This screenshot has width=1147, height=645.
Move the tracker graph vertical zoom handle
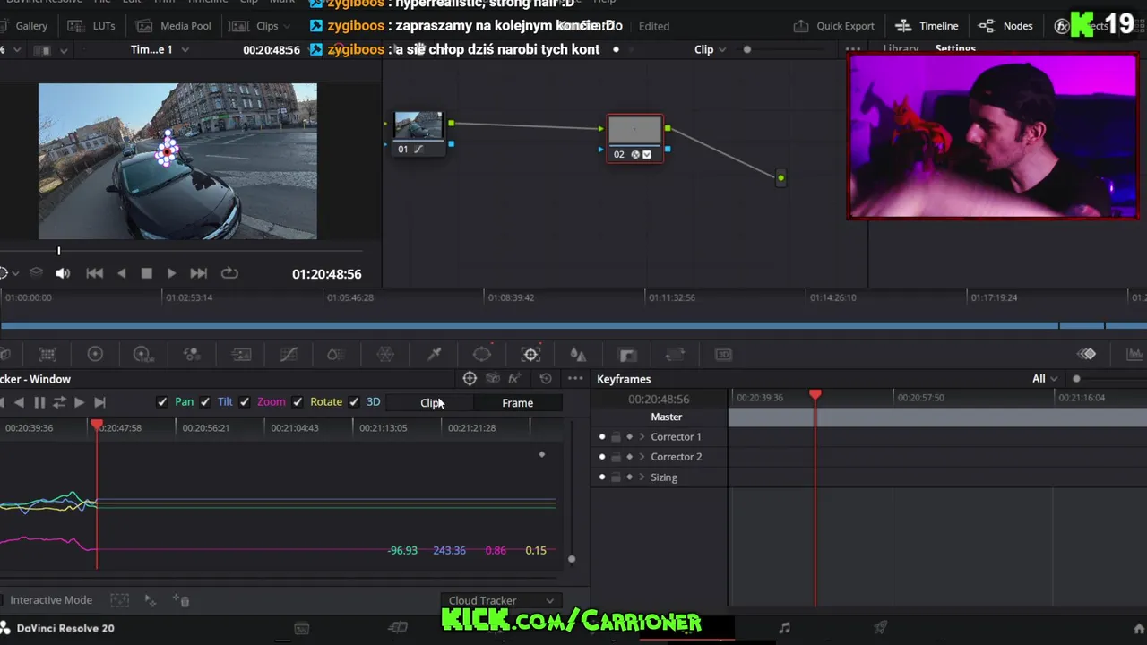pos(572,559)
